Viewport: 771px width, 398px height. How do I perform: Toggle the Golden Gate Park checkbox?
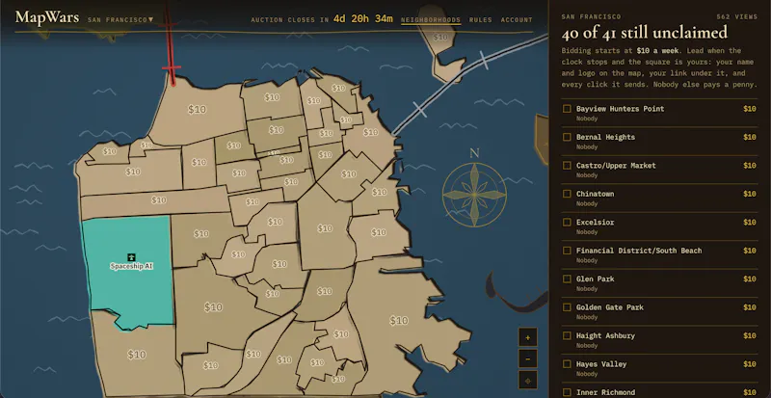[567, 307]
